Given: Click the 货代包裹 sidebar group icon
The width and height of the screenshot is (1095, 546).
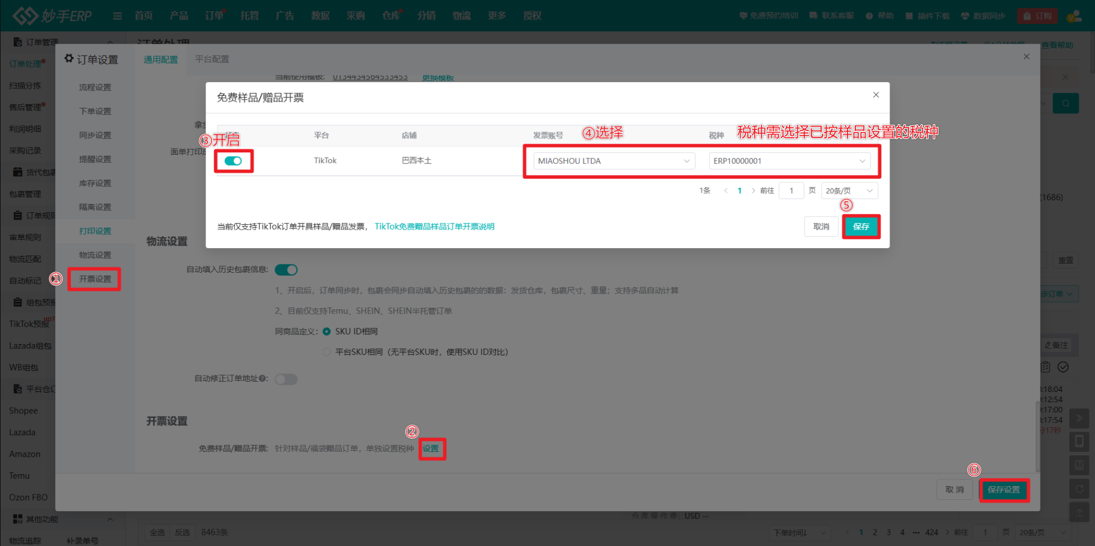Looking at the screenshot, I should (x=18, y=172).
